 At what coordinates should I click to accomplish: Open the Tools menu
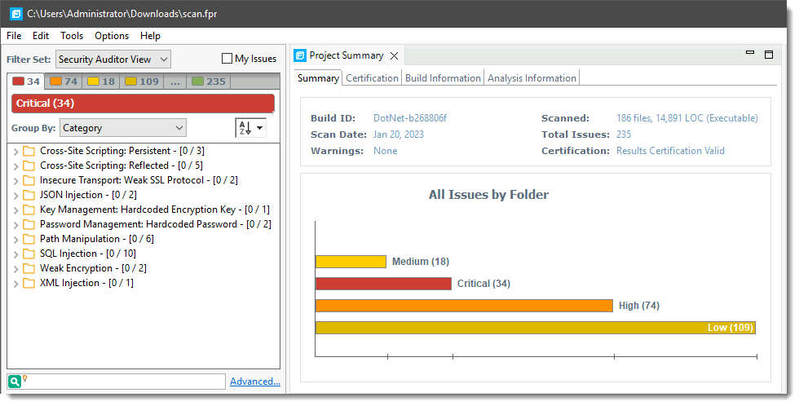(x=72, y=36)
